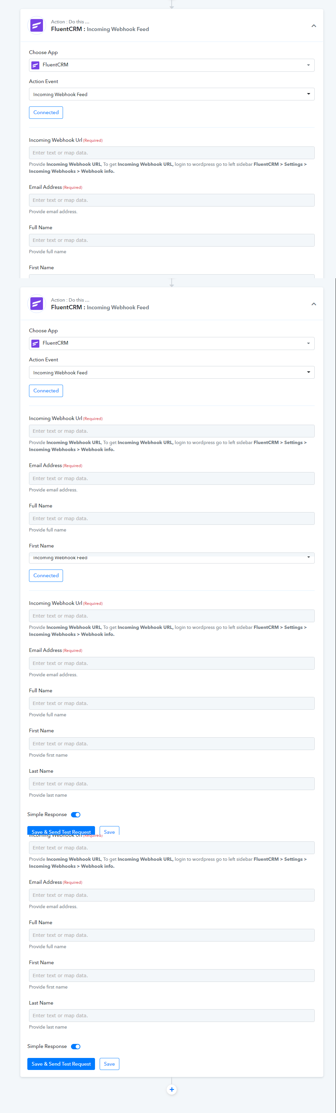This screenshot has height=1113, width=336.
Task: Focus the bottom Last Name input field
Action: pyautogui.click(x=172, y=1015)
